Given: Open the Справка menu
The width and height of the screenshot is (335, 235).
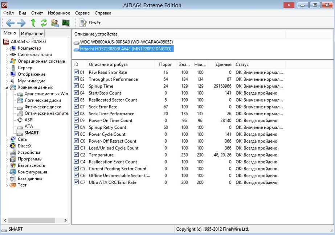Looking at the screenshot, I should (x=103, y=13).
